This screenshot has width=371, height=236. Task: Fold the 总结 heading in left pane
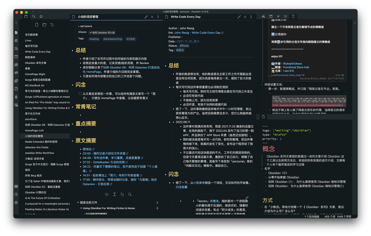click(73, 51)
